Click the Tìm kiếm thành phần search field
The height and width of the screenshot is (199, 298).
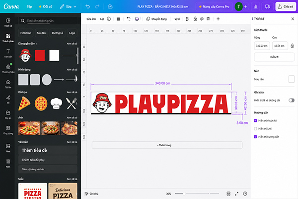point(48,20)
